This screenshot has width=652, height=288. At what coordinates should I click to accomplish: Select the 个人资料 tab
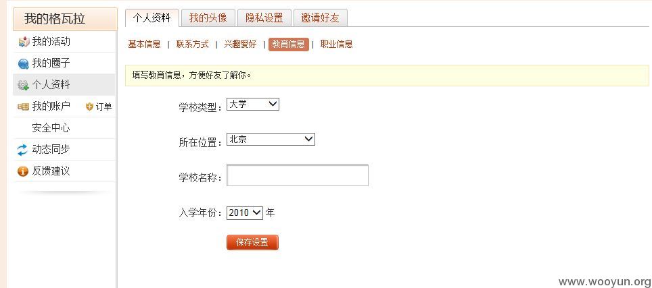[x=152, y=18]
